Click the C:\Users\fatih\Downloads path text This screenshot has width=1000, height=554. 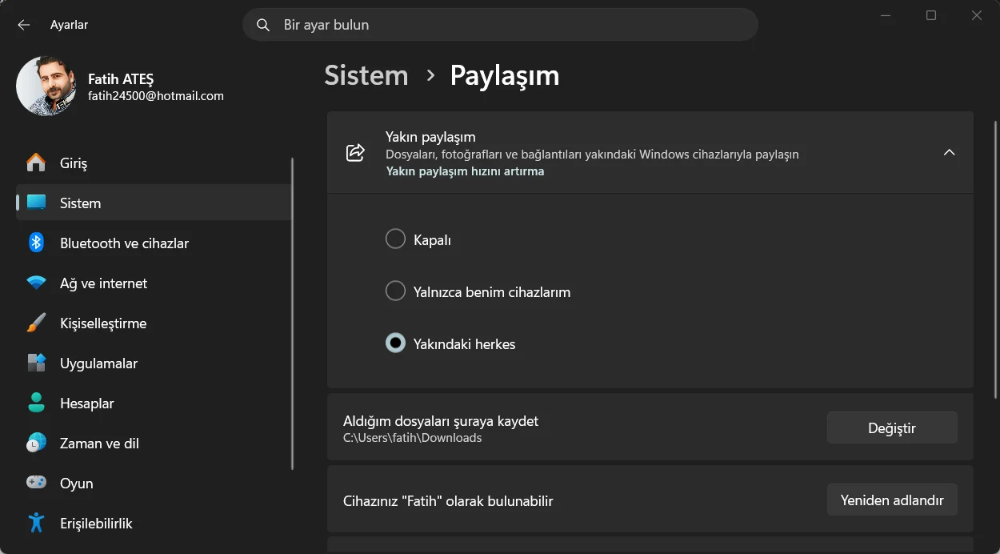[x=412, y=438]
